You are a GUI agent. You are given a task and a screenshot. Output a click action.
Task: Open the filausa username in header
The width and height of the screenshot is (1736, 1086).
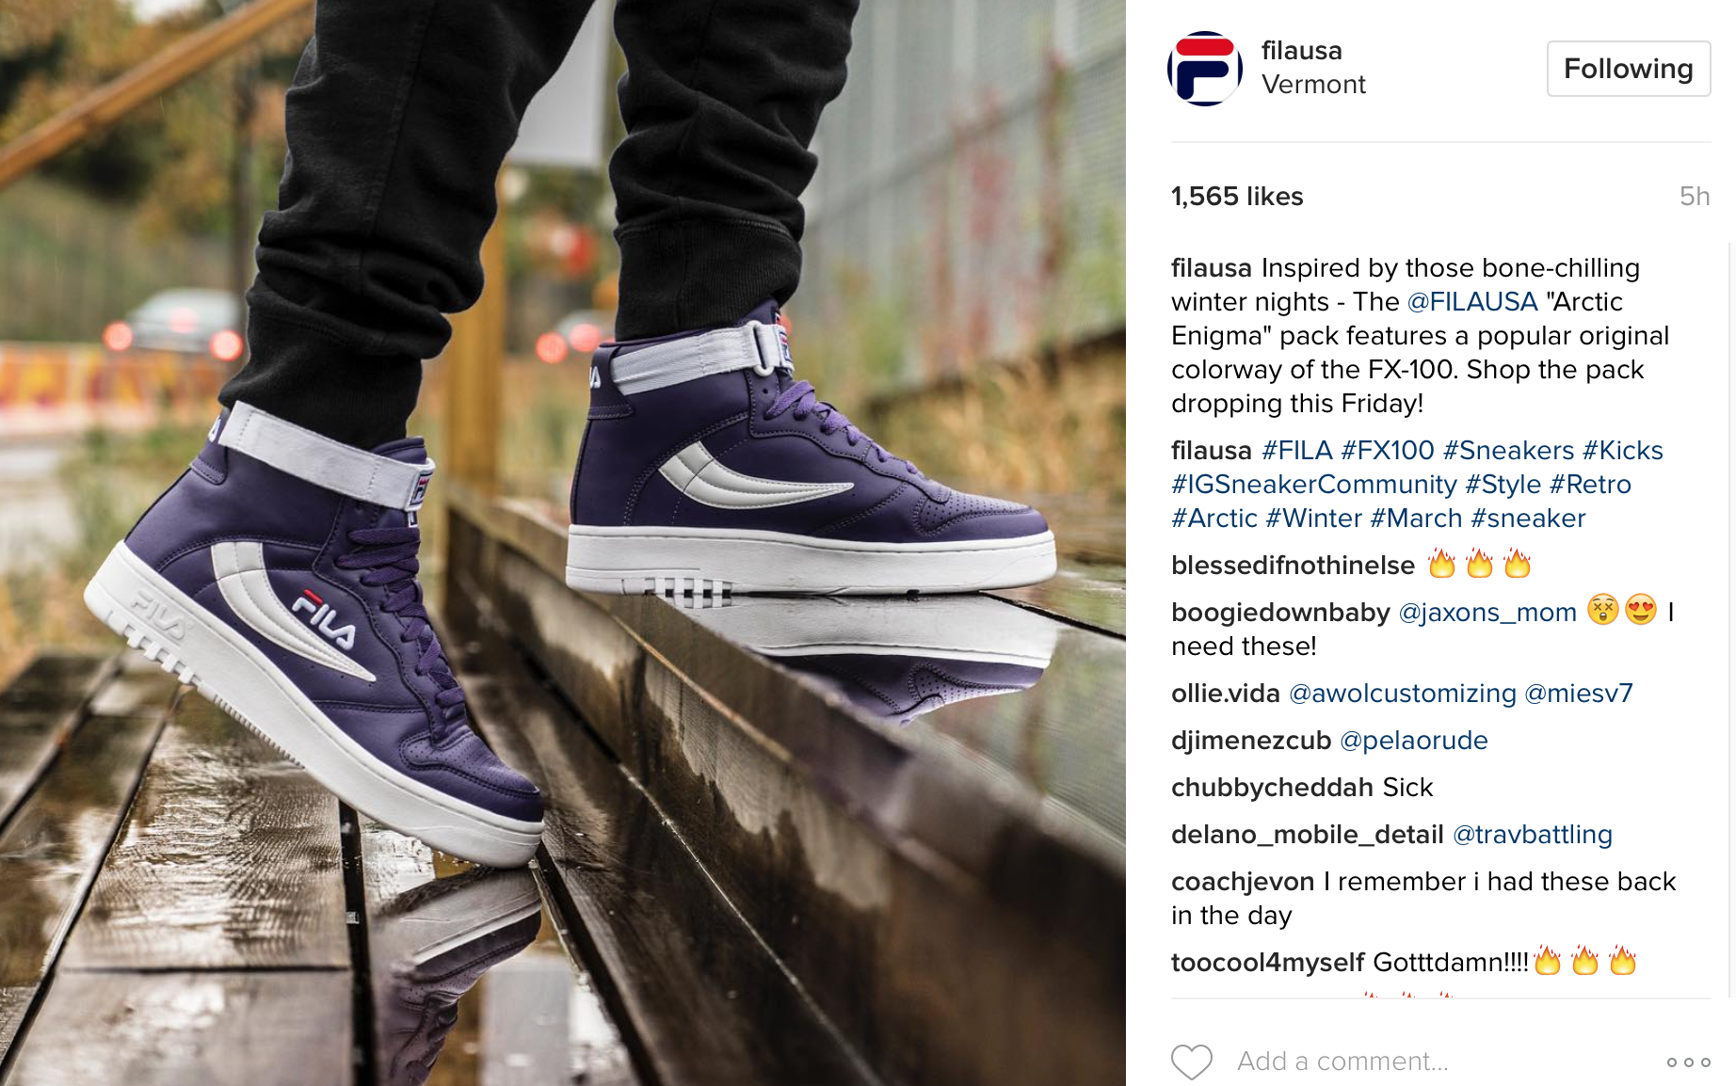click(x=1301, y=51)
